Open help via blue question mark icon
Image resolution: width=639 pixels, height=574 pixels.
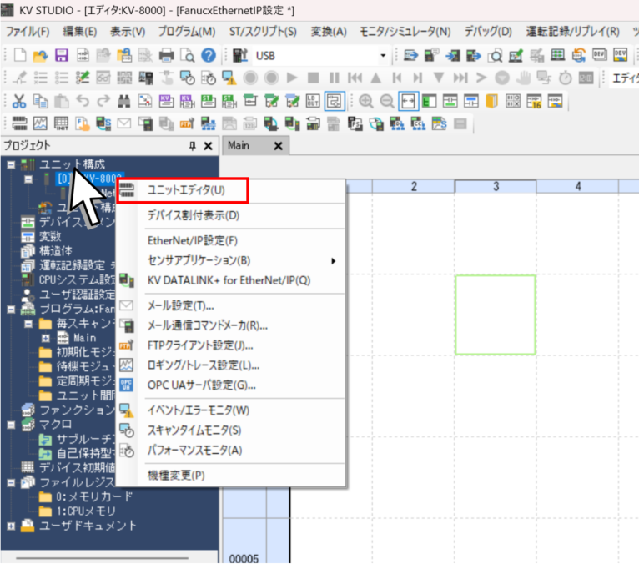(x=209, y=55)
